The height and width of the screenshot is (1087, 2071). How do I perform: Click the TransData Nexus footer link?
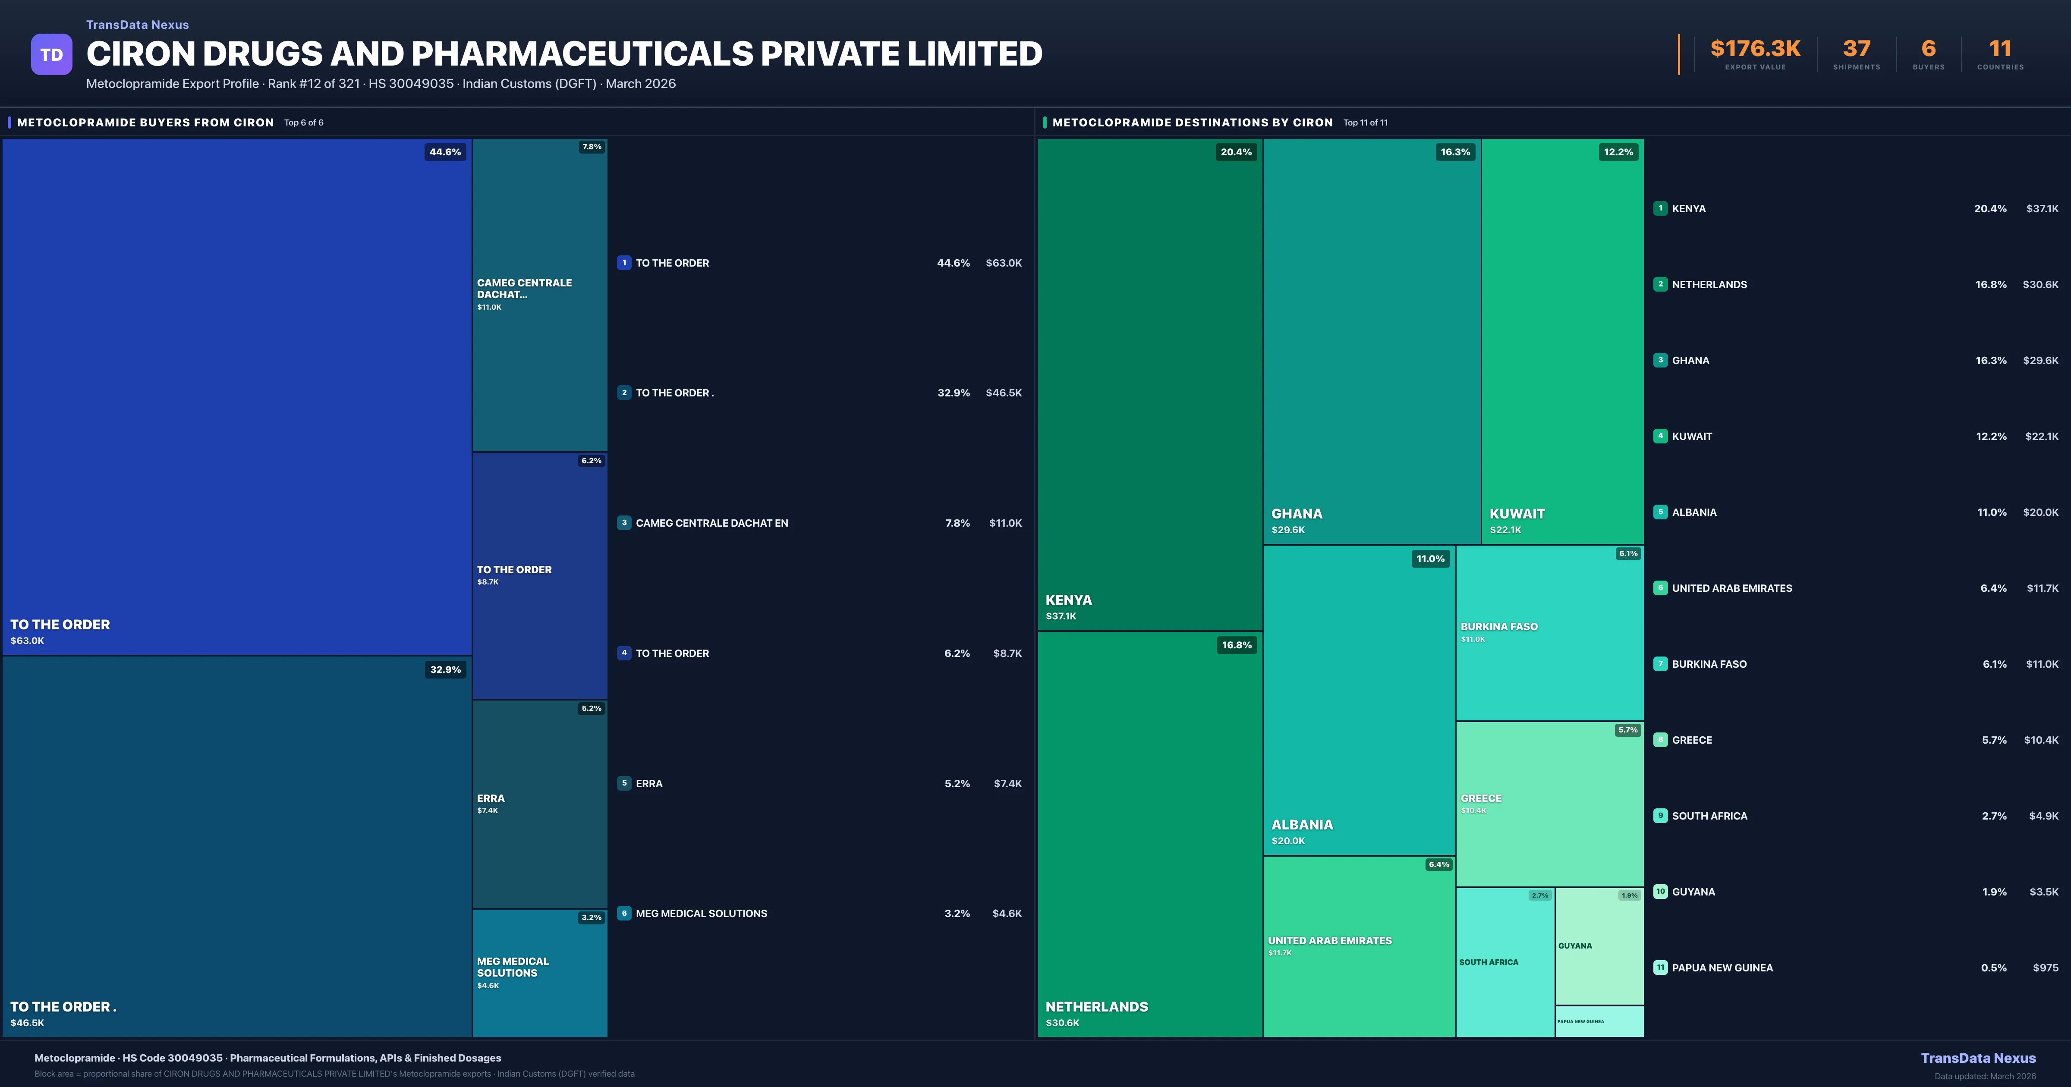click(1978, 1058)
